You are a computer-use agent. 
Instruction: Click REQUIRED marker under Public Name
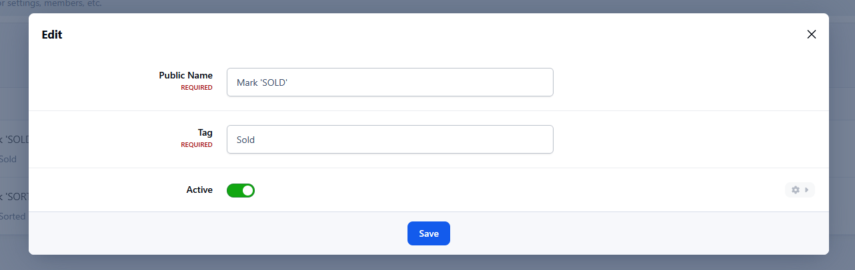[x=197, y=88]
